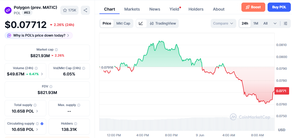This screenshot has width=292, height=138.
Task: Click the Polygon purple logo icon
Action: click(x=8, y=10)
